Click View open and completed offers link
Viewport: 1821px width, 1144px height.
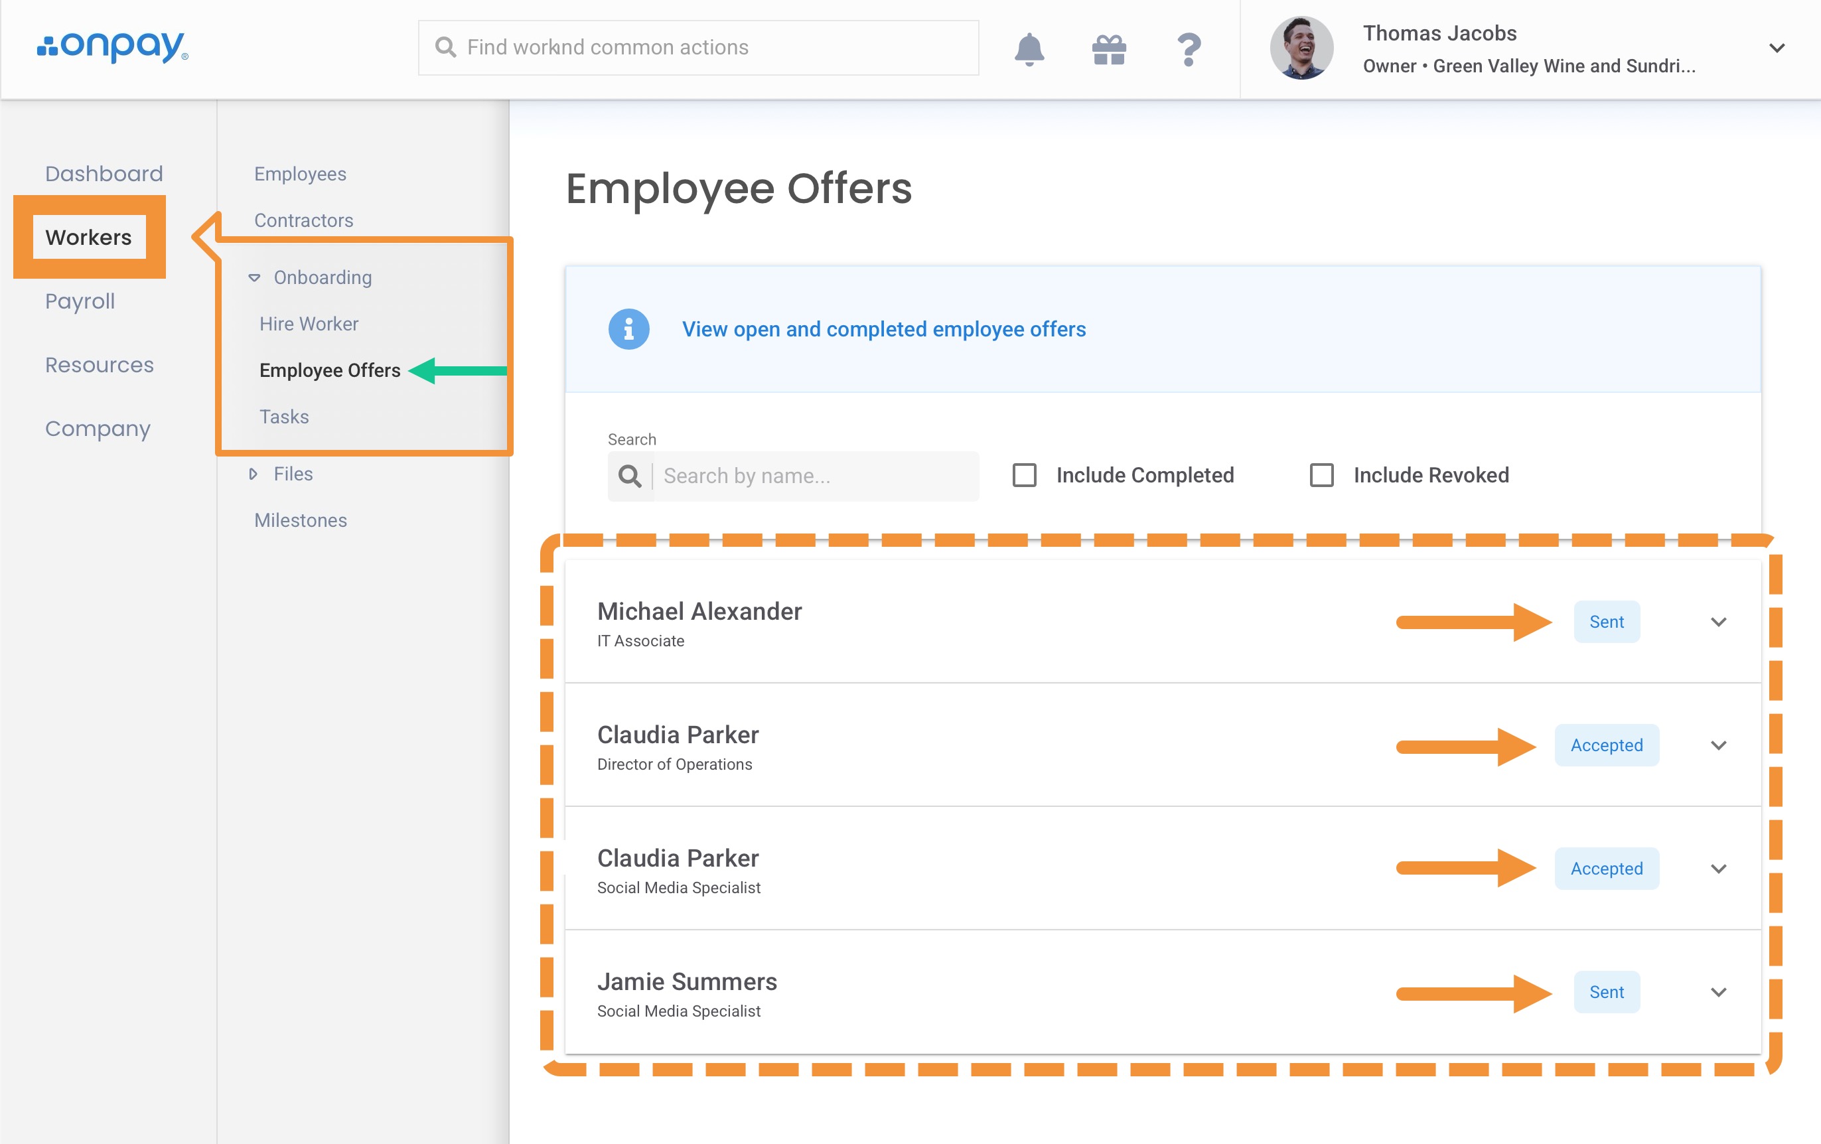coord(883,329)
